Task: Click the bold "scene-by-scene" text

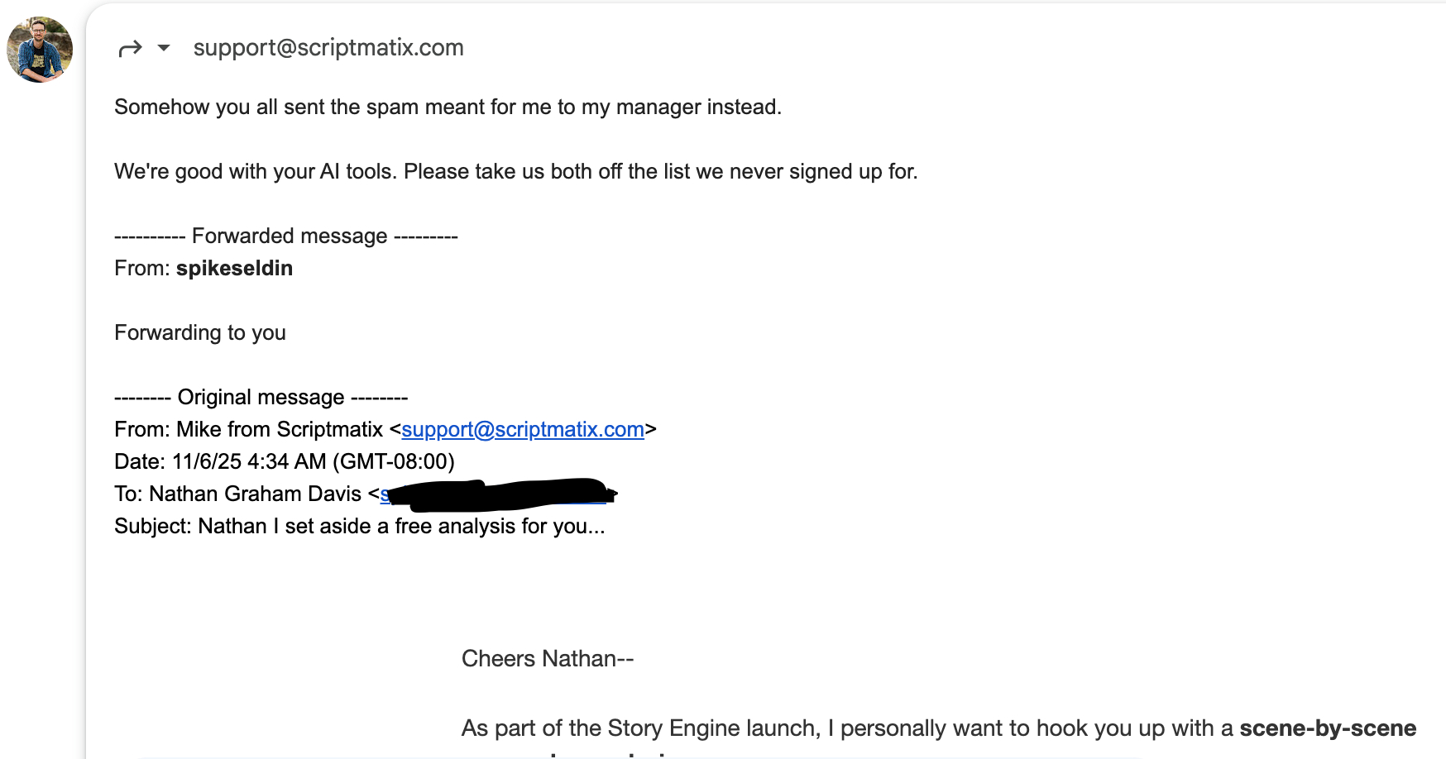Action: point(1327,728)
